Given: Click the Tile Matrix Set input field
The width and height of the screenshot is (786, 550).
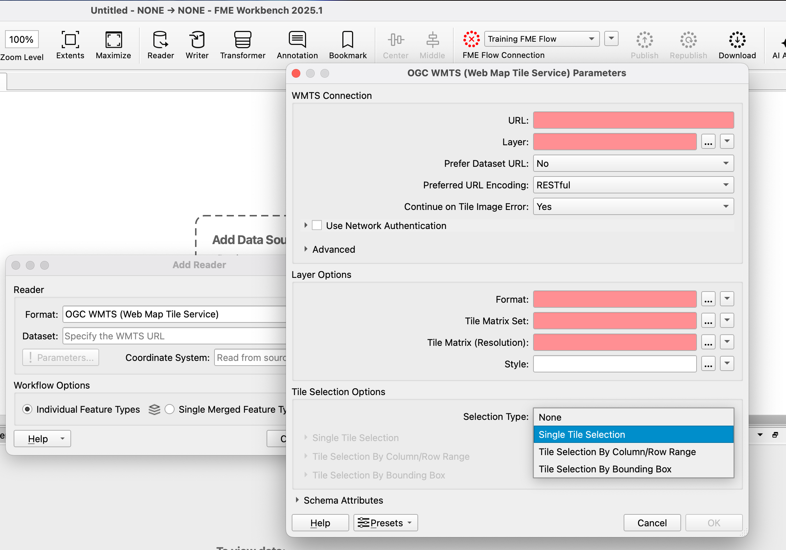Looking at the screenshot, I should point(615,321).
